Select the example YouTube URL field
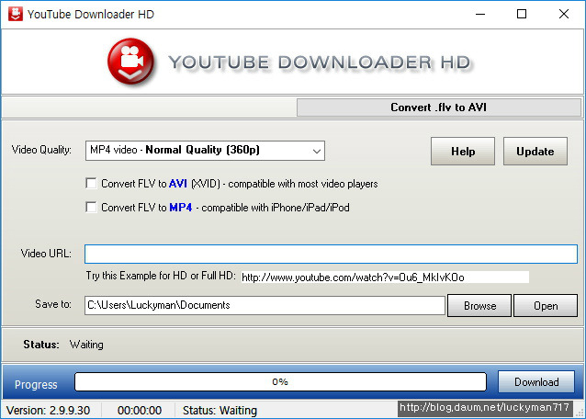The height and width of the screenshot is (419, 586). click(x=385, y=277)
